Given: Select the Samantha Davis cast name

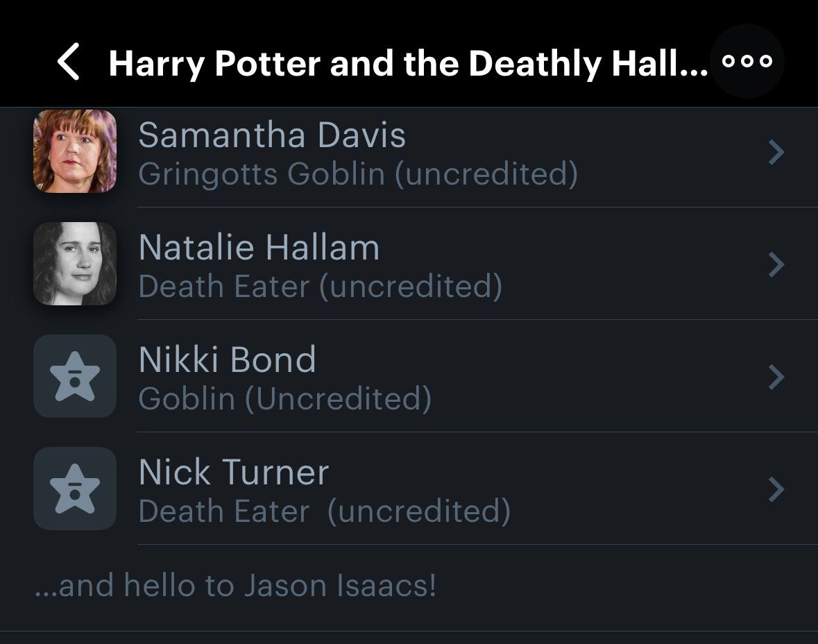Looking at the screenshot, I should (272, 135).
